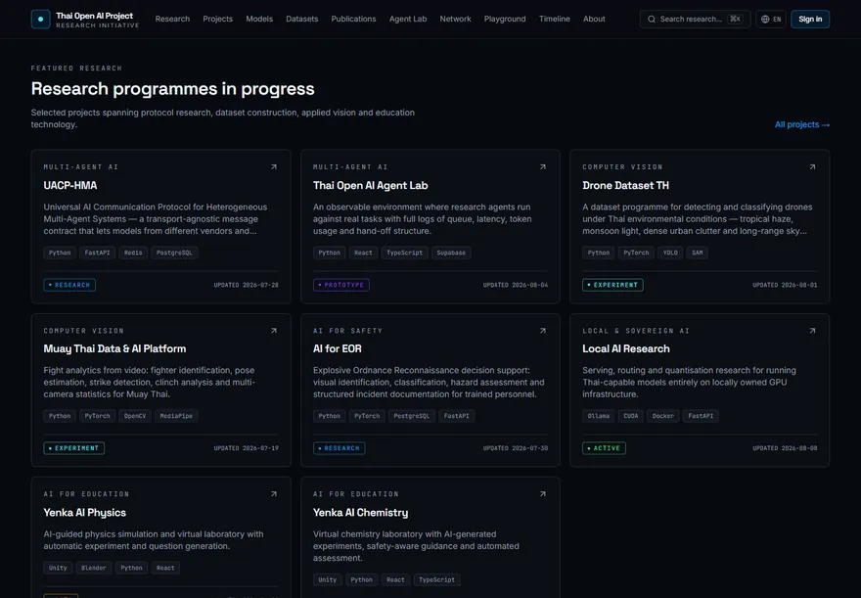The image size is (861, 598).
Task: Open Publications navigation item
Action: click(353, 19)
